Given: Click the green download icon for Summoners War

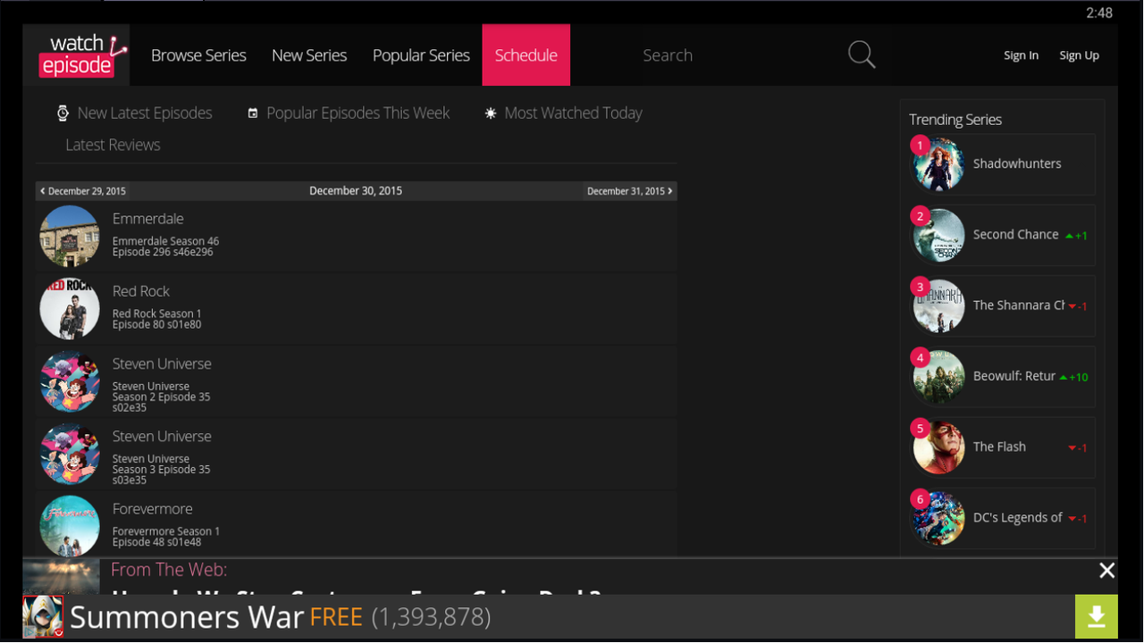Looking at the screenshot, I should pyautogui.click(x=1097, y=616).
